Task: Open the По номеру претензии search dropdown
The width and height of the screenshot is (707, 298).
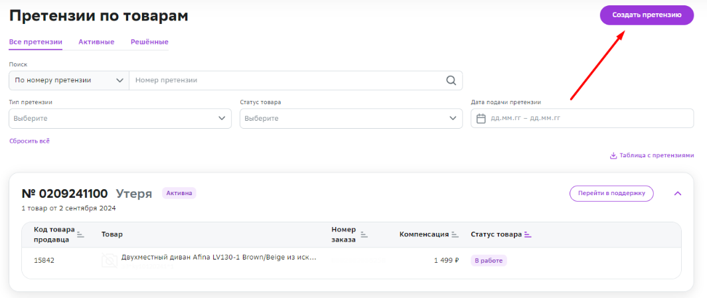Action: pos(69,80)
